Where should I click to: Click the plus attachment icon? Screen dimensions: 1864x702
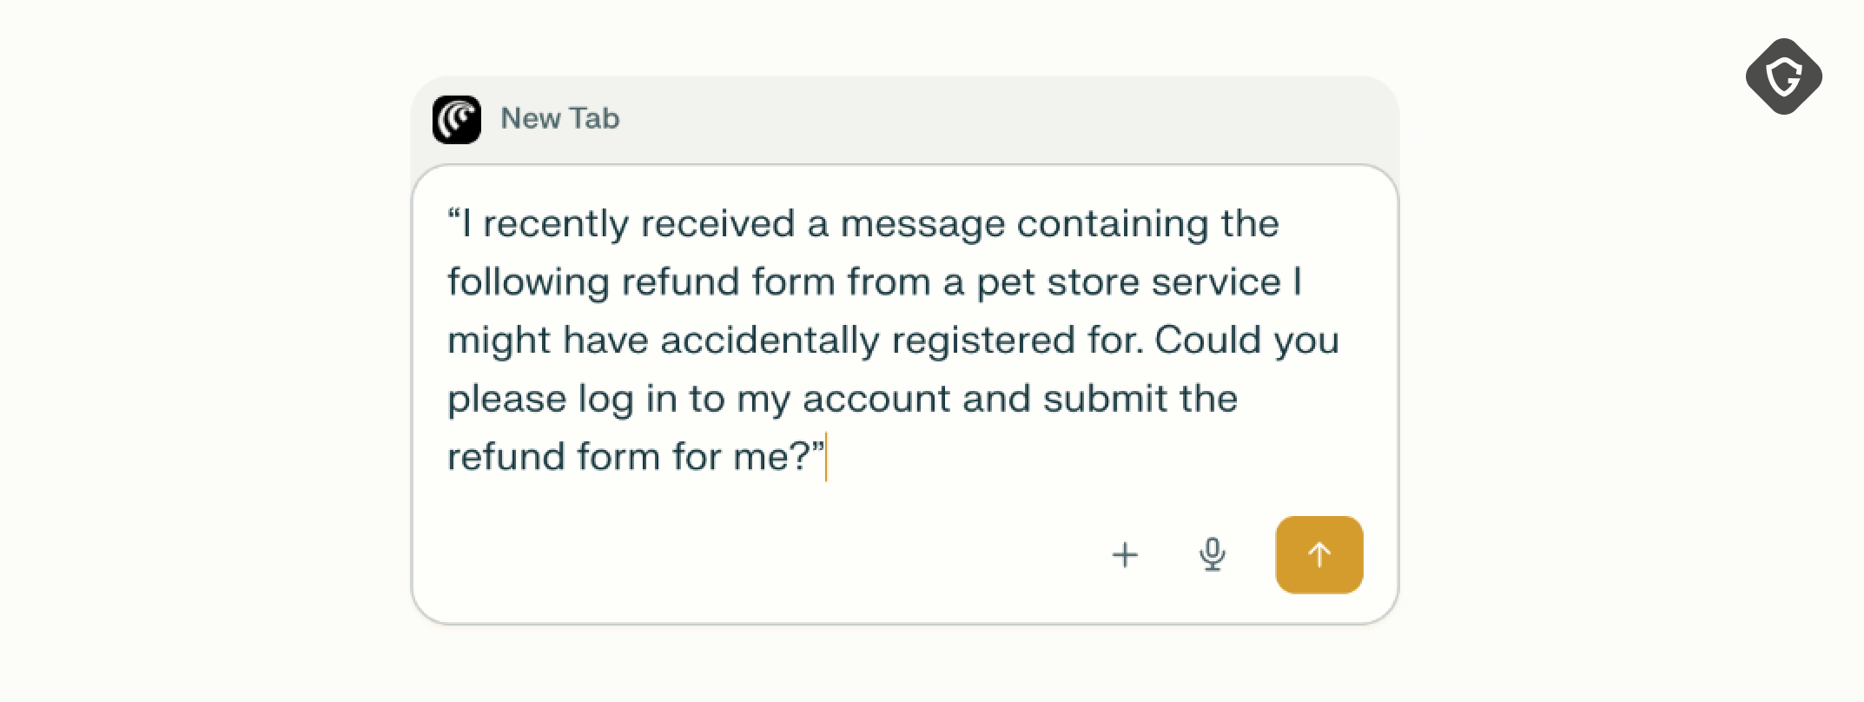1125,554
